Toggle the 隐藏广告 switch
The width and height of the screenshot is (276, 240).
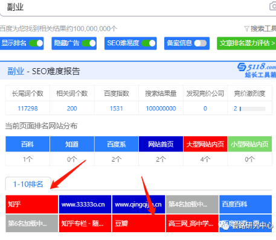pos(89,43)
